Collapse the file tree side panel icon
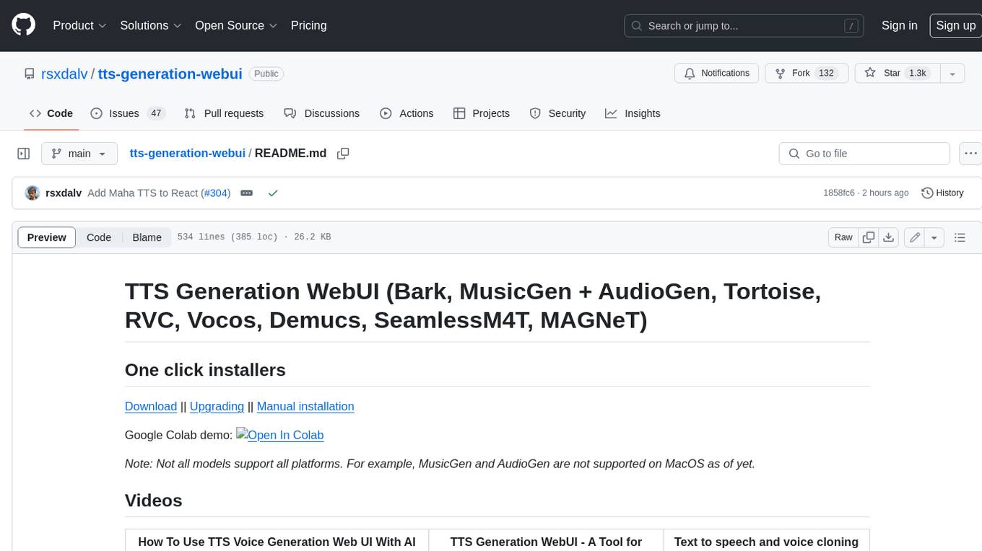The height and width of the screenshot is (551, 982). click(x=23, y=154)
